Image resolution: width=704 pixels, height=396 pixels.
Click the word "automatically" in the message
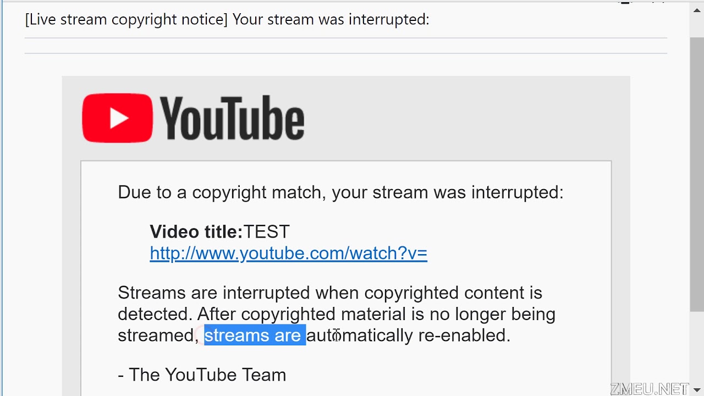point(359,335)
